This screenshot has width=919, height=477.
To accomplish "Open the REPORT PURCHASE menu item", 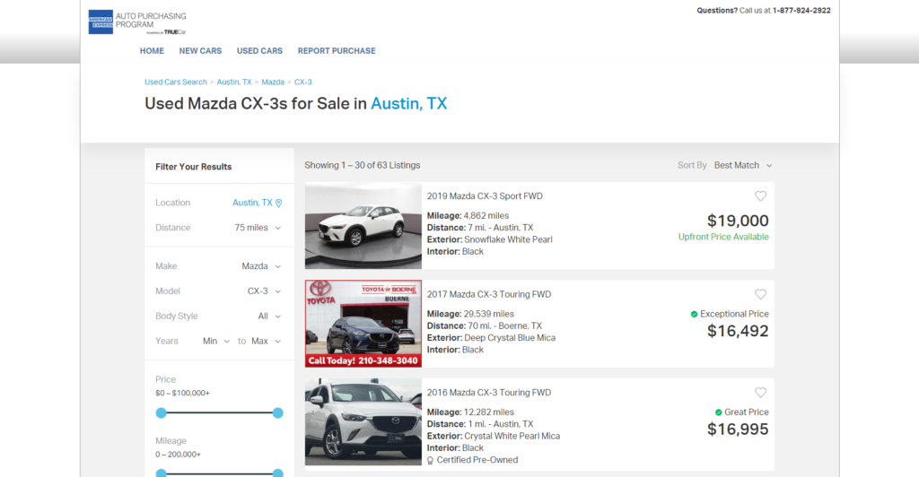I will point(337,51).
